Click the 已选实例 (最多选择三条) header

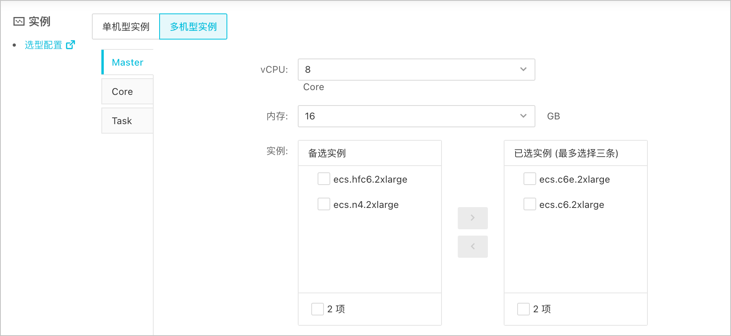pos(576,153)
